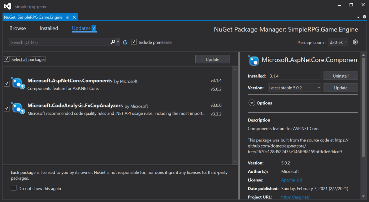Click the Microsoft.AspNetCore.Components package icon in list

pos(18,83)
